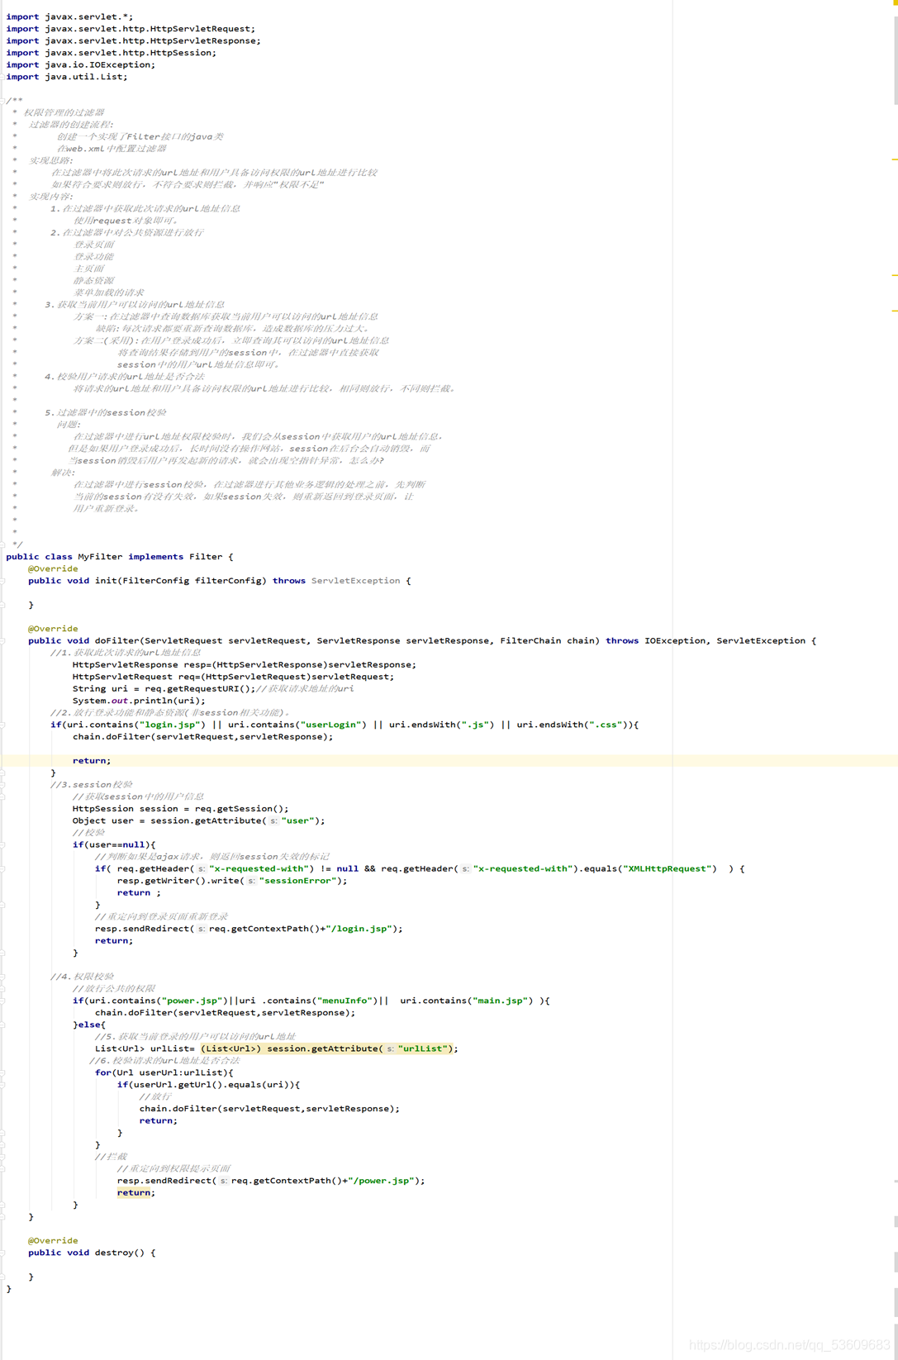Click the HttpServletRequest req= assignment line
Image resolution: width=898 pixels, height=1360 pixels.
233,677
